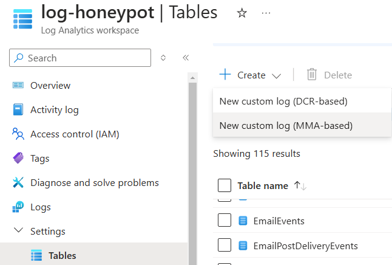
Task: Click the Access control people icon
Action: pos(18,134)
